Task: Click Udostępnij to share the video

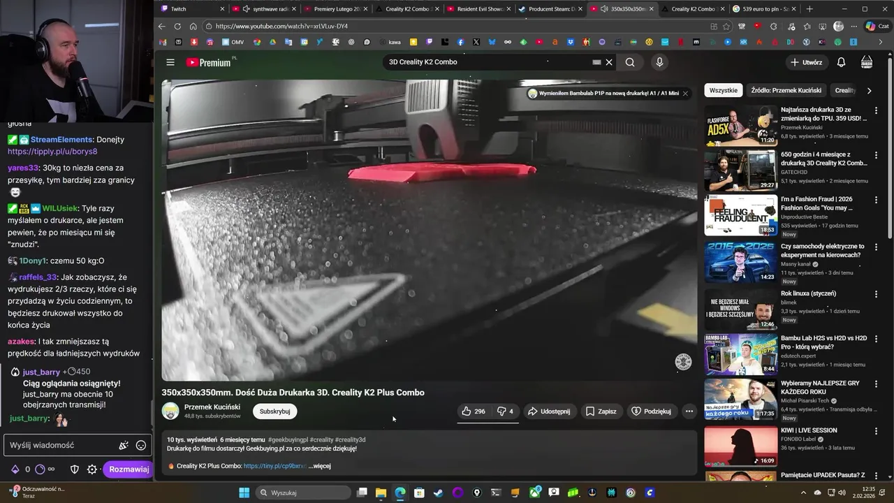Action: [549, 411]
